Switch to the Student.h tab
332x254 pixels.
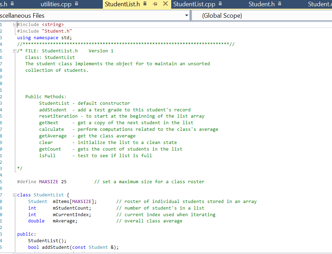pos(262,4)
